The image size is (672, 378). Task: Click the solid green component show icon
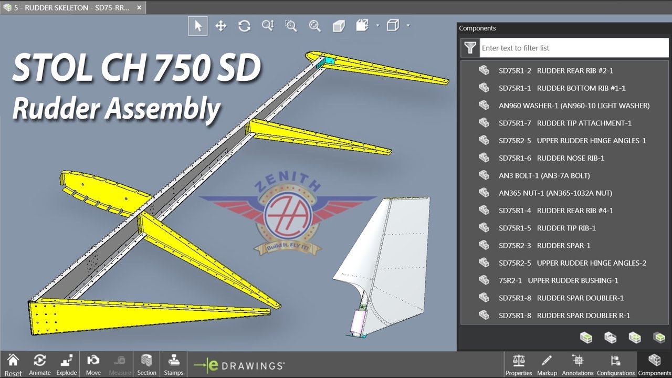[x=586, y=337]
